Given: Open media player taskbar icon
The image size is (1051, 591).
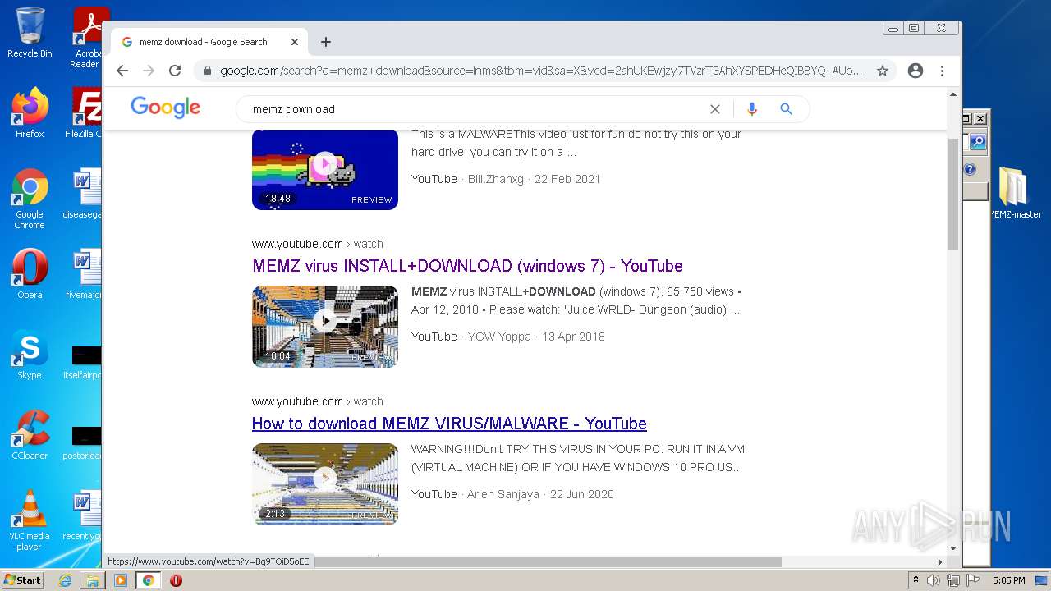Looking at the screenshot, I should pyautogui.click(x=121, y=580).
